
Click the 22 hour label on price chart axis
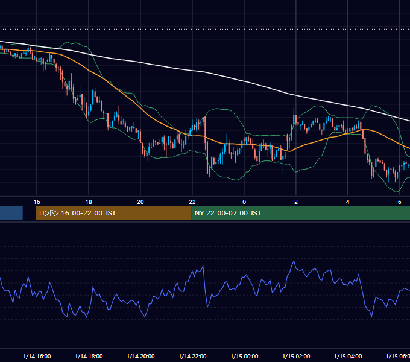[x=192, y=202]
